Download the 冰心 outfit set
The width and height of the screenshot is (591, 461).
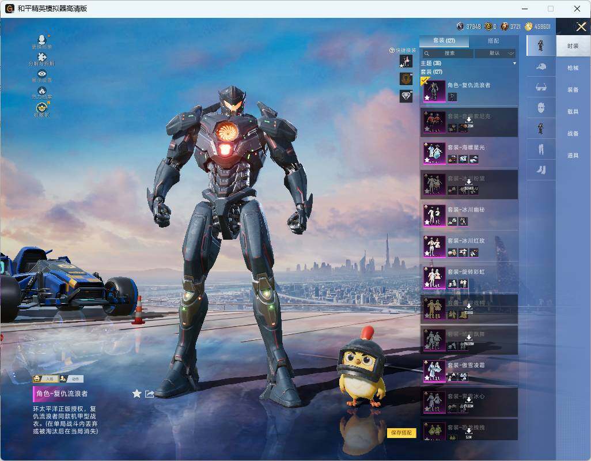[469, 402]
